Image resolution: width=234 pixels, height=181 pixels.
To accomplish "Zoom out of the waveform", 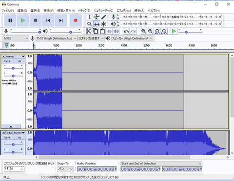I will (x=150, y=31).
